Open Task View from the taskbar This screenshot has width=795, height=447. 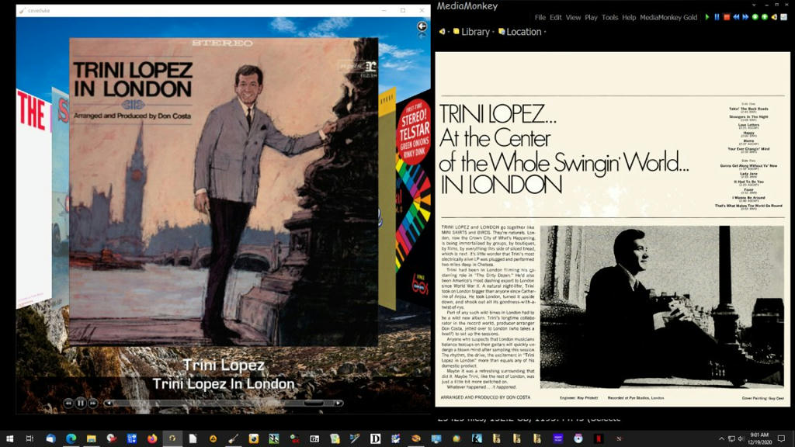[x=30, y=438]
